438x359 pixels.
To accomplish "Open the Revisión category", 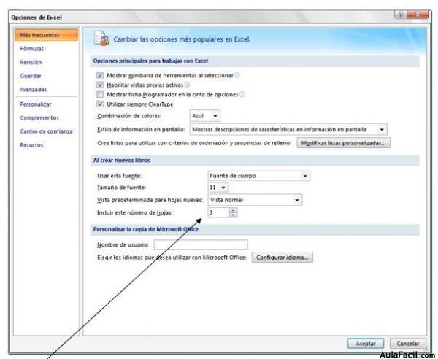I will pos(31,62).
